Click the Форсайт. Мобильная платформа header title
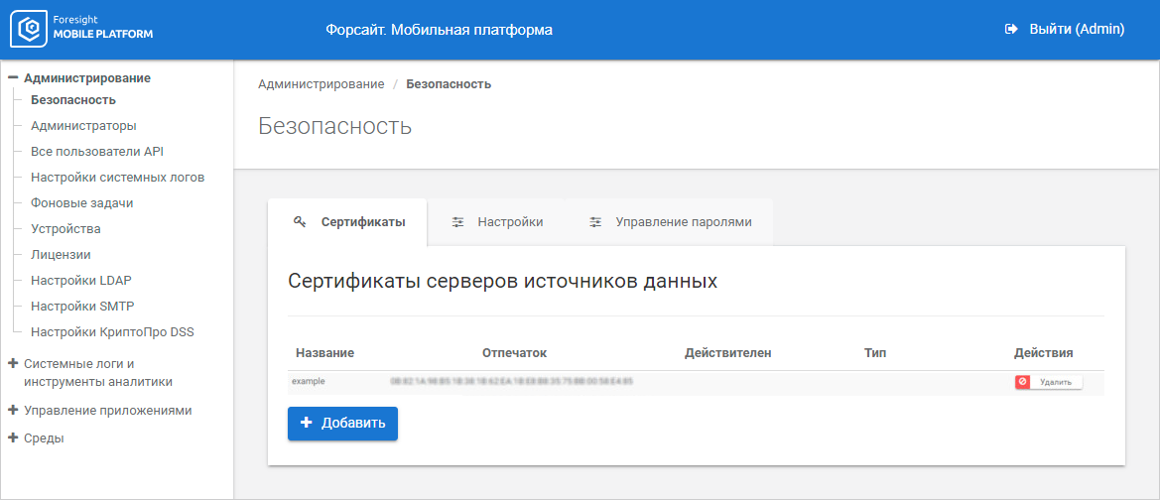 (439, 30)
